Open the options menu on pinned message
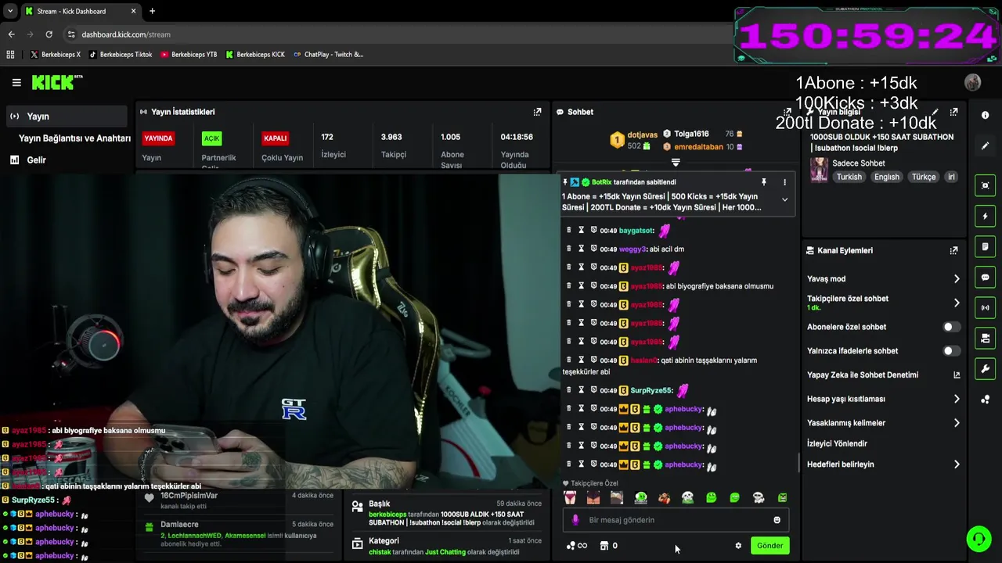This screenshot has height=563, width=1002. [784, 182]
